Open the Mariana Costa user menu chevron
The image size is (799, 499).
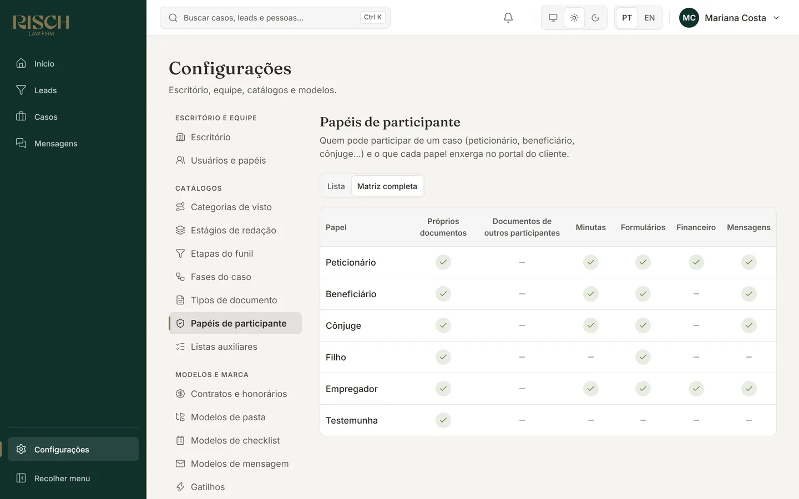[x=776, y=18]
